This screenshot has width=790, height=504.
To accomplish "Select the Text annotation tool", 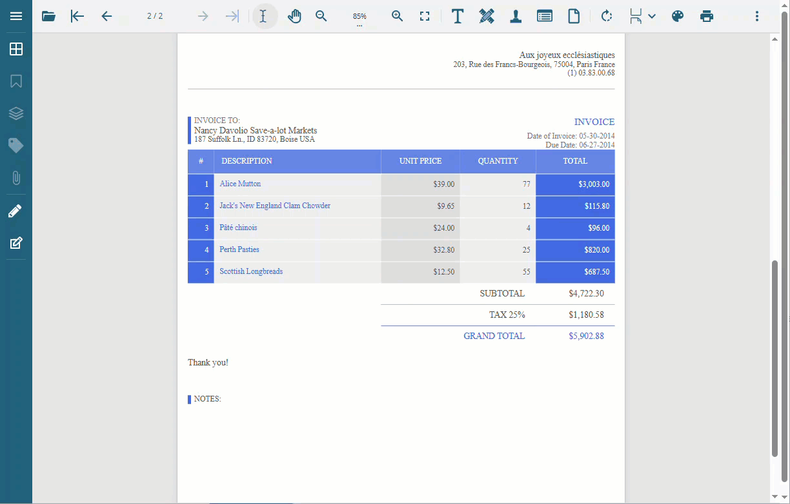I will pyautogui.click(x=458, y=16).
